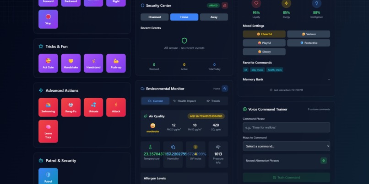Start the Urinate action
Viewport: 369px width, 184px height.
click(x=93, y=107)
